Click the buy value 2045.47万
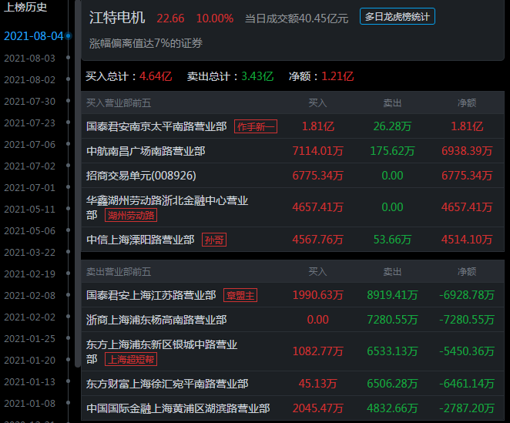The width and height of the screenshot is (510, 423). pos(317,408)
